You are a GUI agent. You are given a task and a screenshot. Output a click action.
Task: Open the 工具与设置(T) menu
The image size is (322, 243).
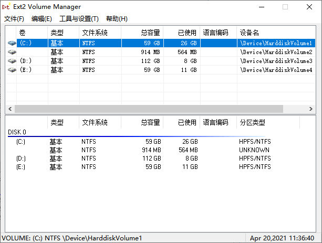pos(79,19)
